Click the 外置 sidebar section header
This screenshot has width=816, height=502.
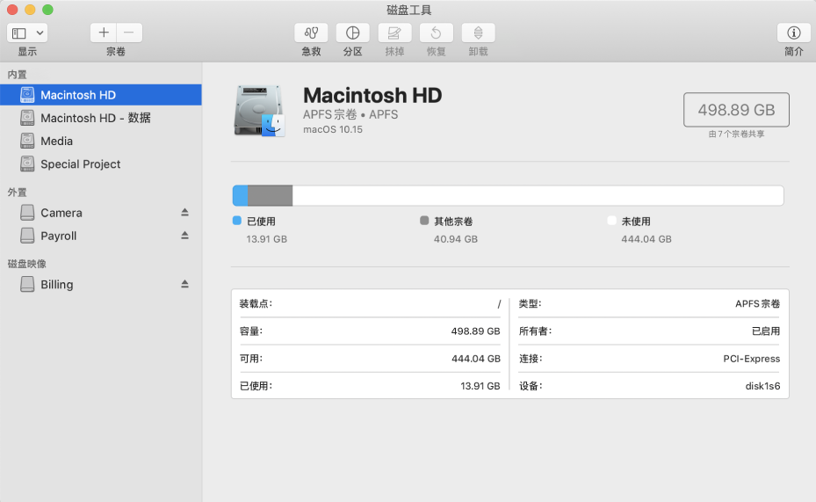[17, 193]
